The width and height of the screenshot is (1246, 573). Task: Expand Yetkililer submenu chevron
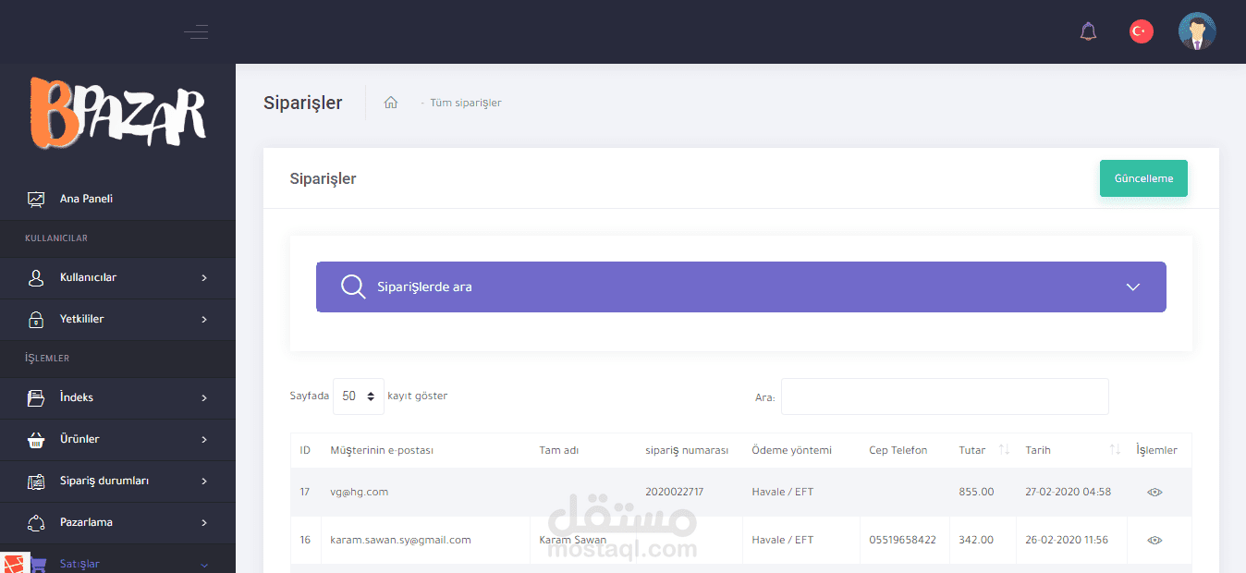coord(204,319)
